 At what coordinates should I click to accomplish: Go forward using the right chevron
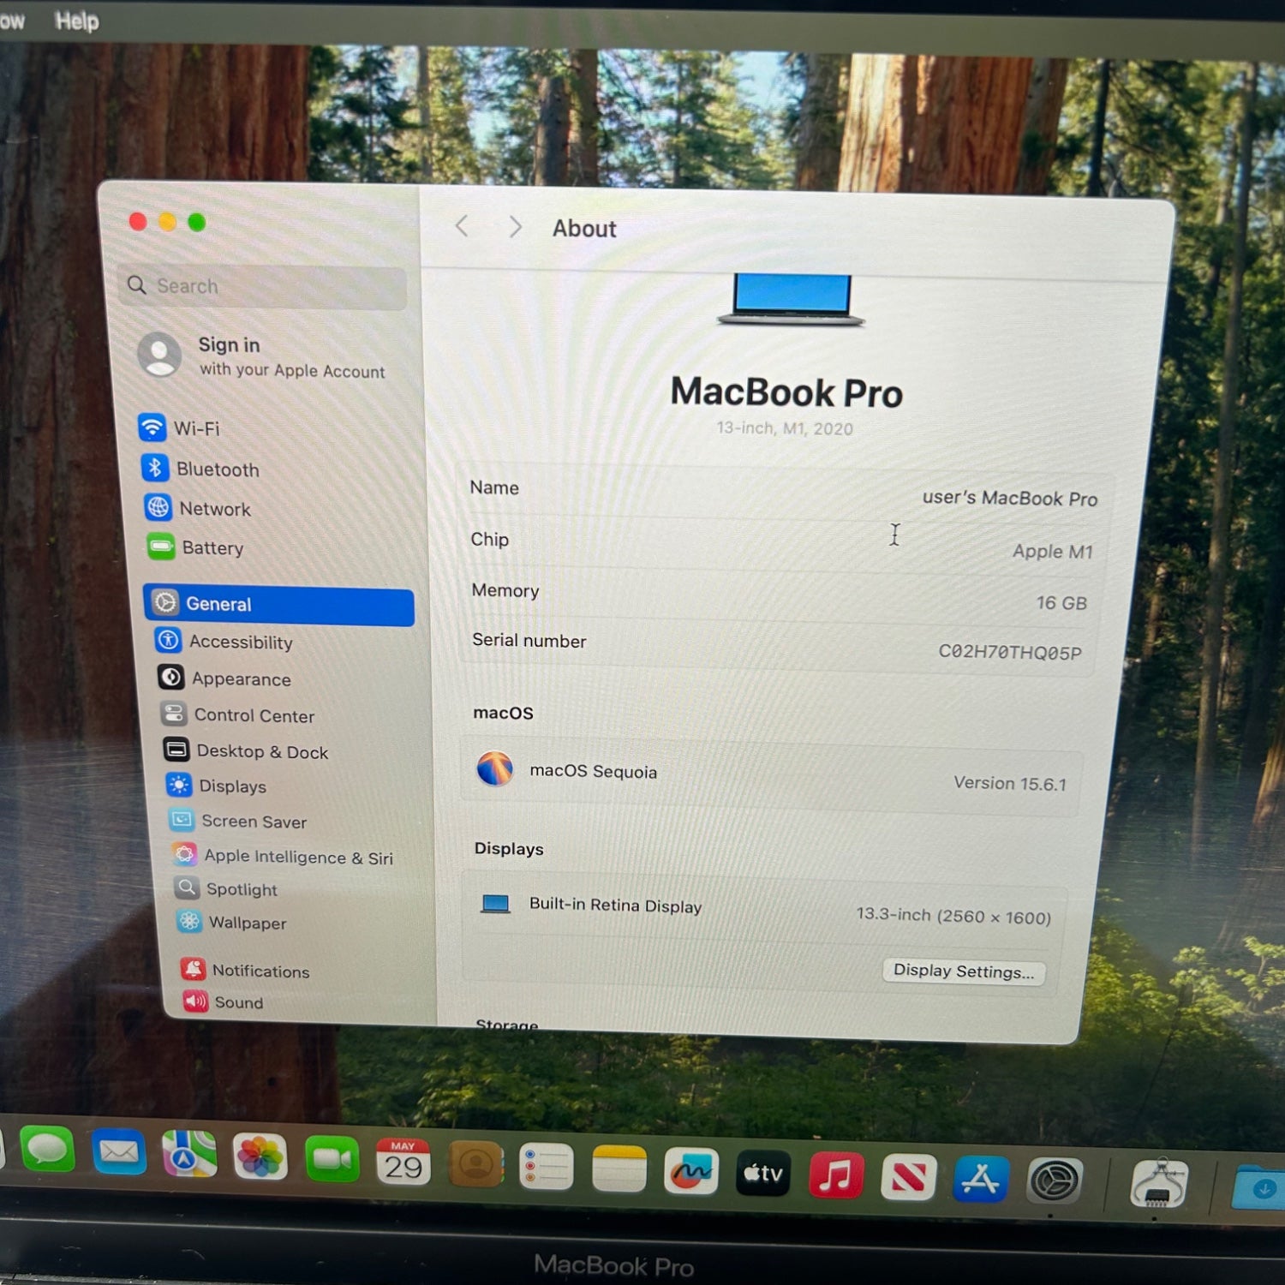pyautogui.click(x=515, y=227)
